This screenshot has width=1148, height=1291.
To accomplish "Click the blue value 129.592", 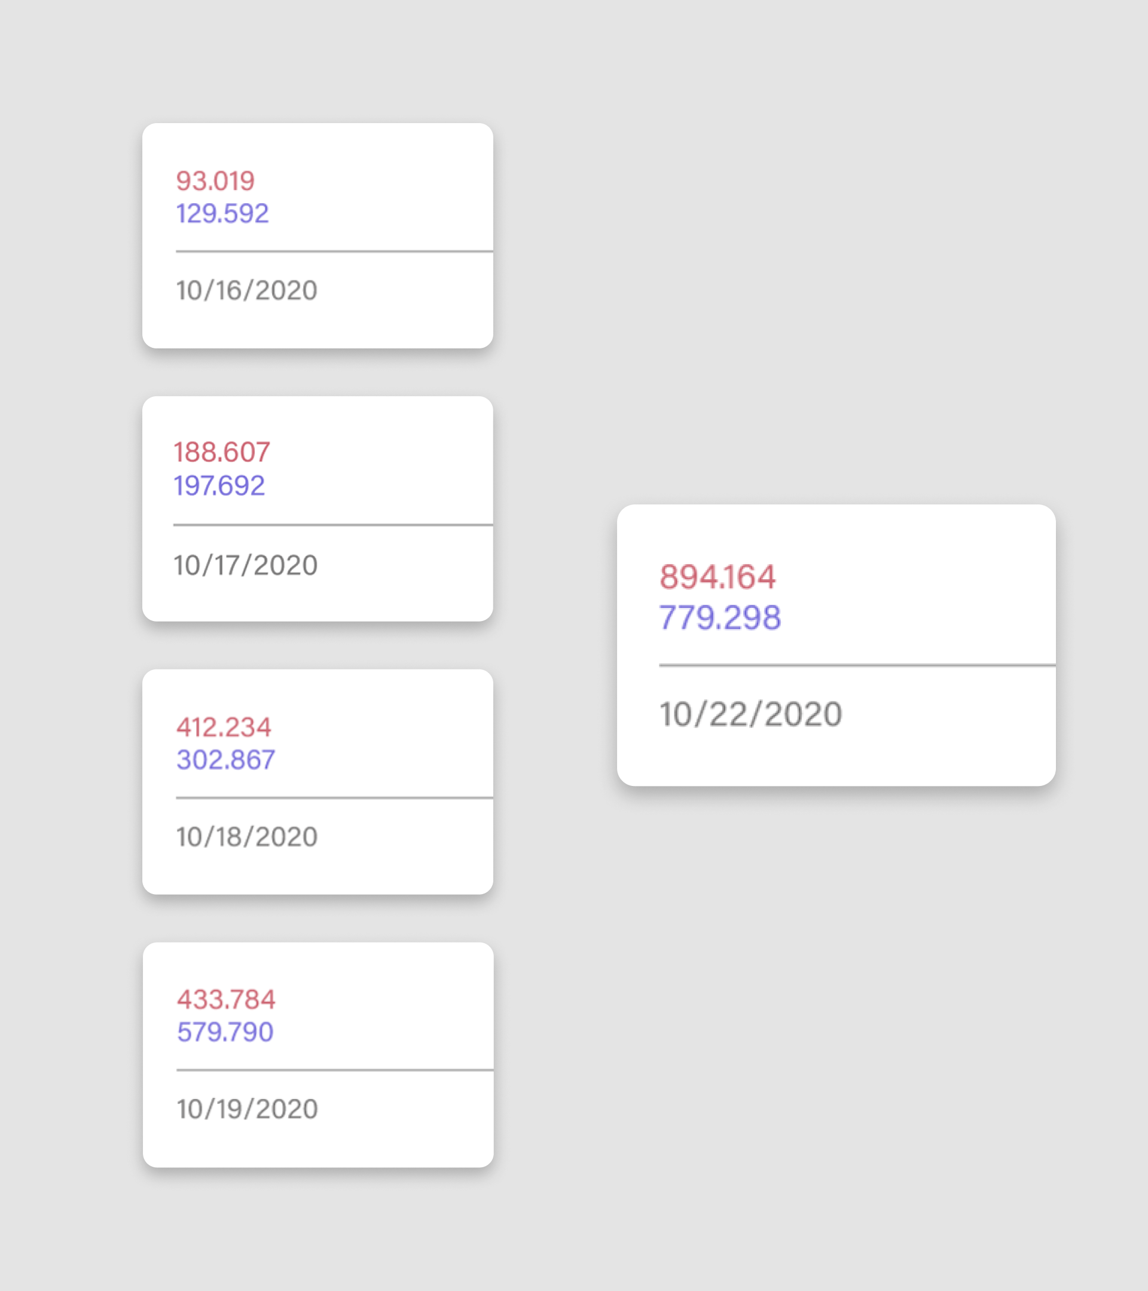I will tap(222, 213).
